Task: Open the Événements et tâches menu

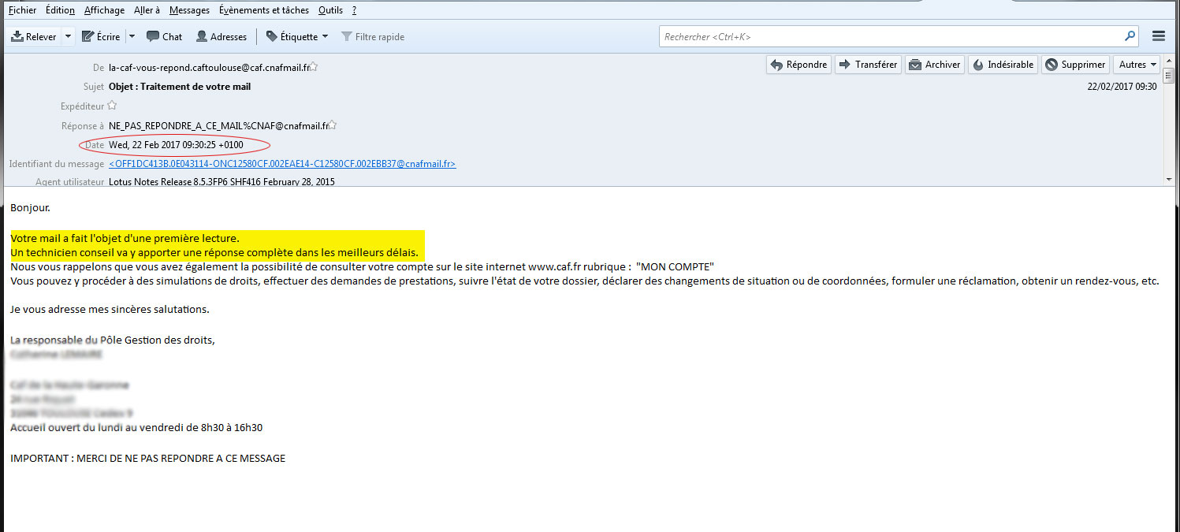Action: [264, 10]
